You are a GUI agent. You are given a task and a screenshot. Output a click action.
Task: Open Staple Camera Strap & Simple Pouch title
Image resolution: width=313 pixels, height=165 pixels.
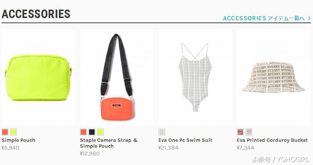(x=109, y=143)
